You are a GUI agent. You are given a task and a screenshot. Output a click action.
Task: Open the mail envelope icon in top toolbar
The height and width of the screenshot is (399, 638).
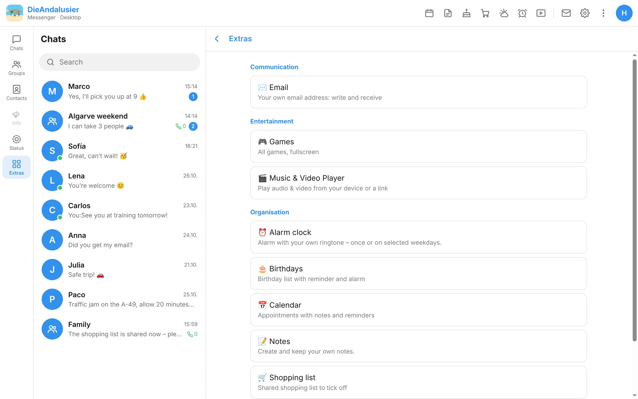[x=566, y=13]
